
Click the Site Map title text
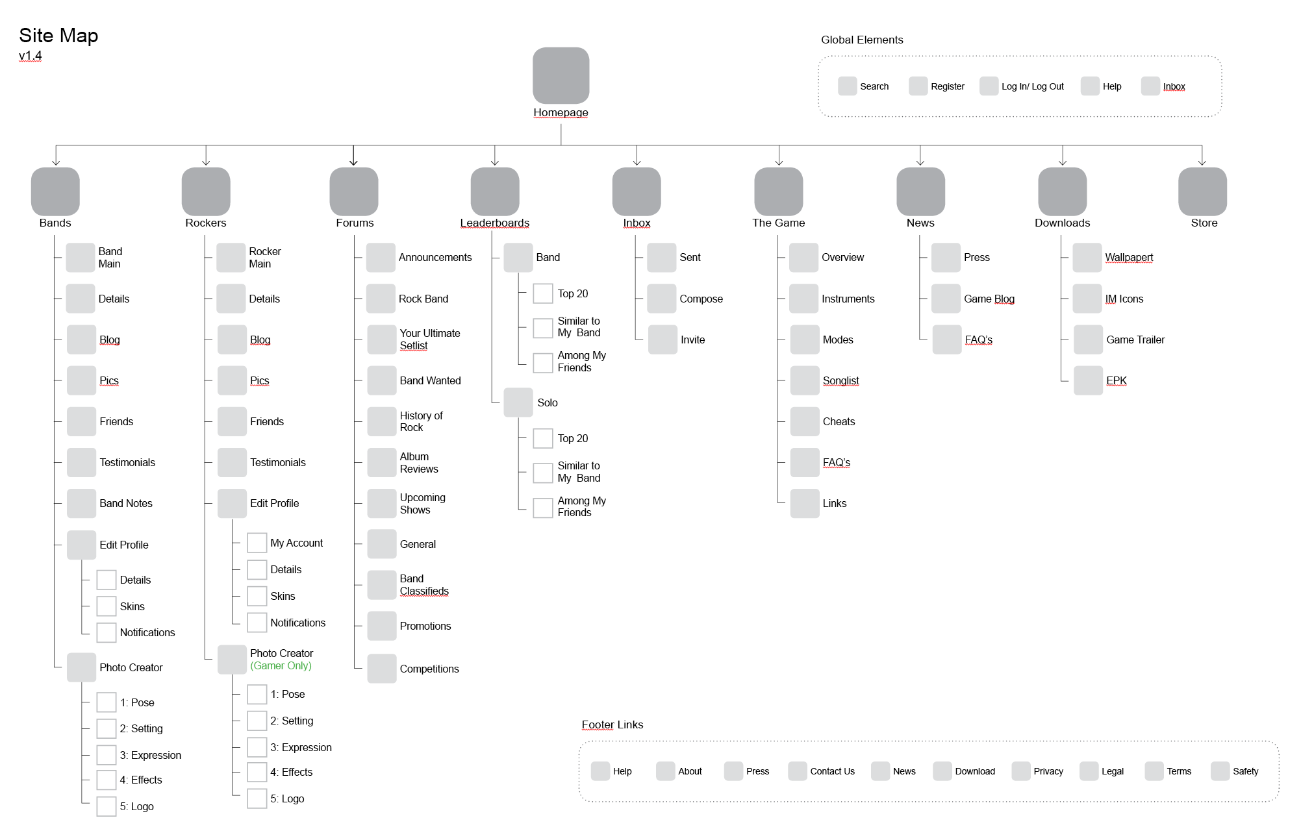(58, 36)
